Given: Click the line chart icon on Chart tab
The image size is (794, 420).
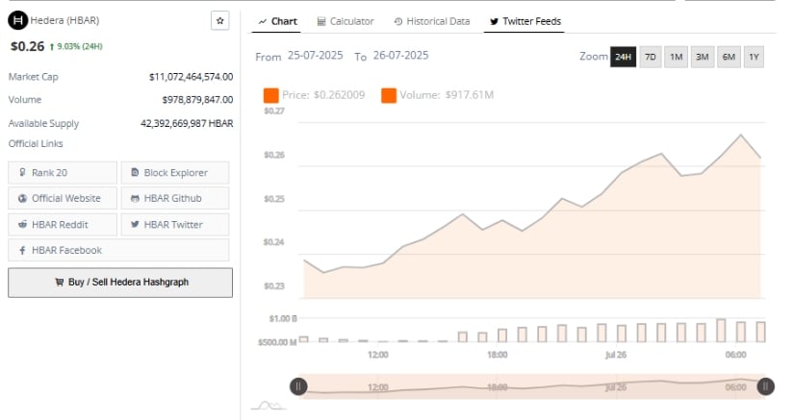Looking at the screenshot, I should pyautogui.click(x=263, y=22).
